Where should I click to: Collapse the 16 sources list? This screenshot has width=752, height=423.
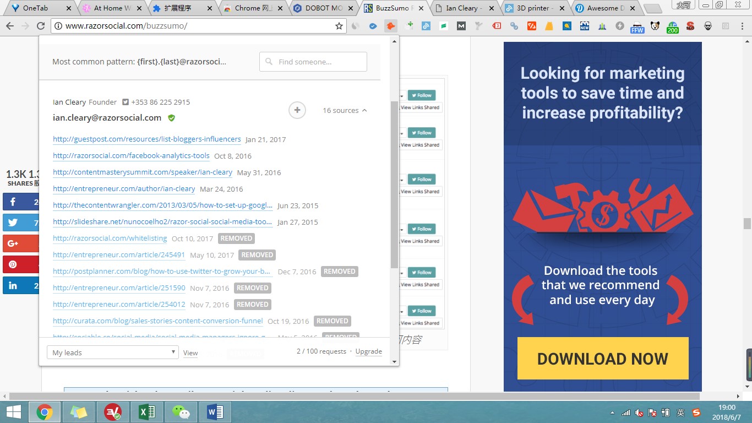[x=345, y=111]
